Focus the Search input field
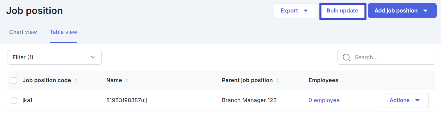Image resolution: width=441 pixels, height=114 pixels. 386,57
